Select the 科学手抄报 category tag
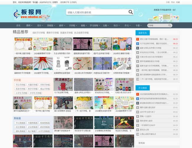This screenshot has width=192, height=148. click(32, 89)
